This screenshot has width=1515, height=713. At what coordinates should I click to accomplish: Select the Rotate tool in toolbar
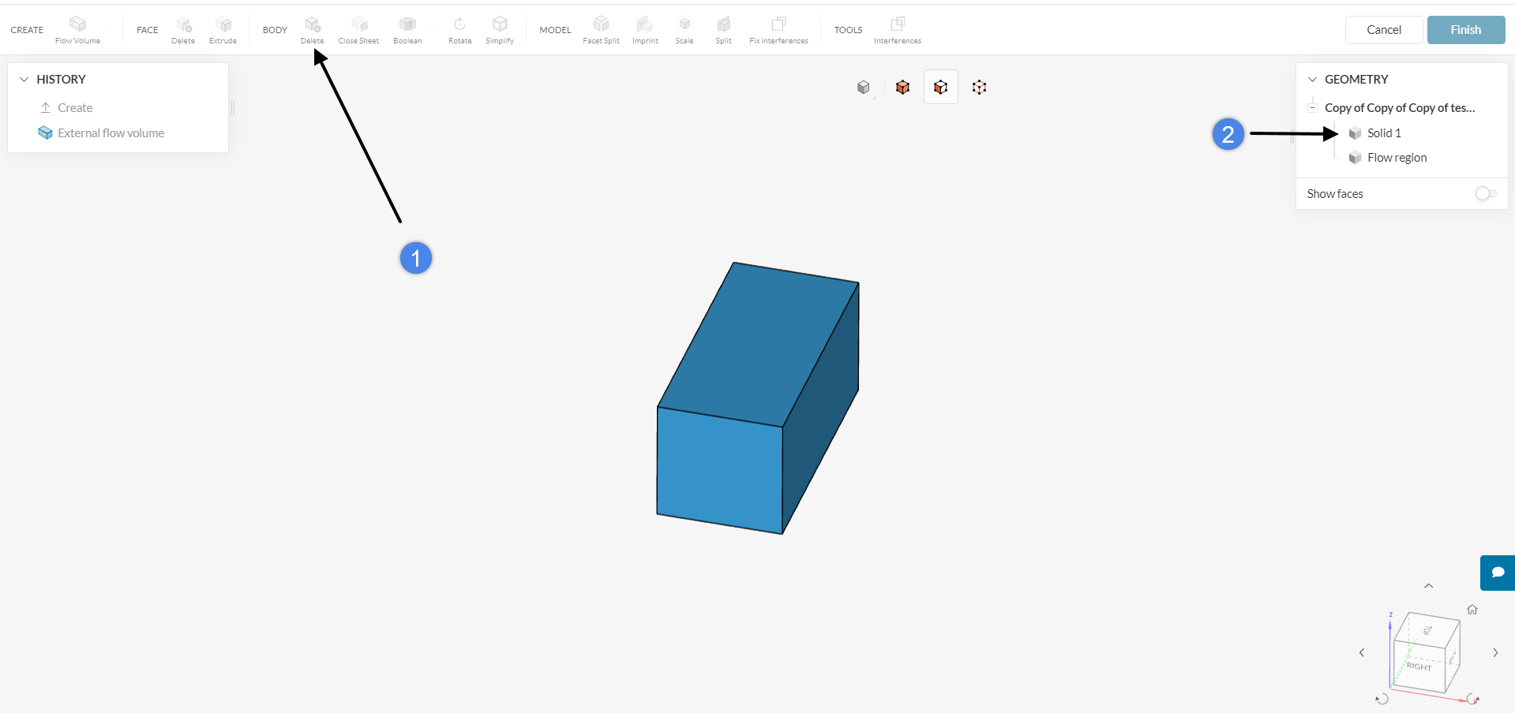459,25
